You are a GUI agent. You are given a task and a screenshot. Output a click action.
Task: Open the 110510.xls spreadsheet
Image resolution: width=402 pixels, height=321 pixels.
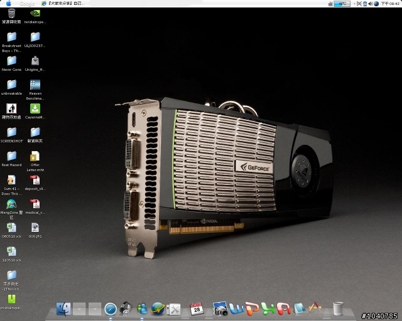(11, 254)
